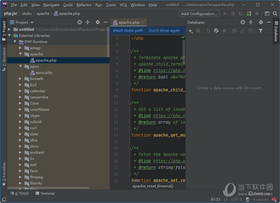Click the Duplicate data source icon
Image resolution: width=280 pixels, height=203 pixels.
[198, 31]
